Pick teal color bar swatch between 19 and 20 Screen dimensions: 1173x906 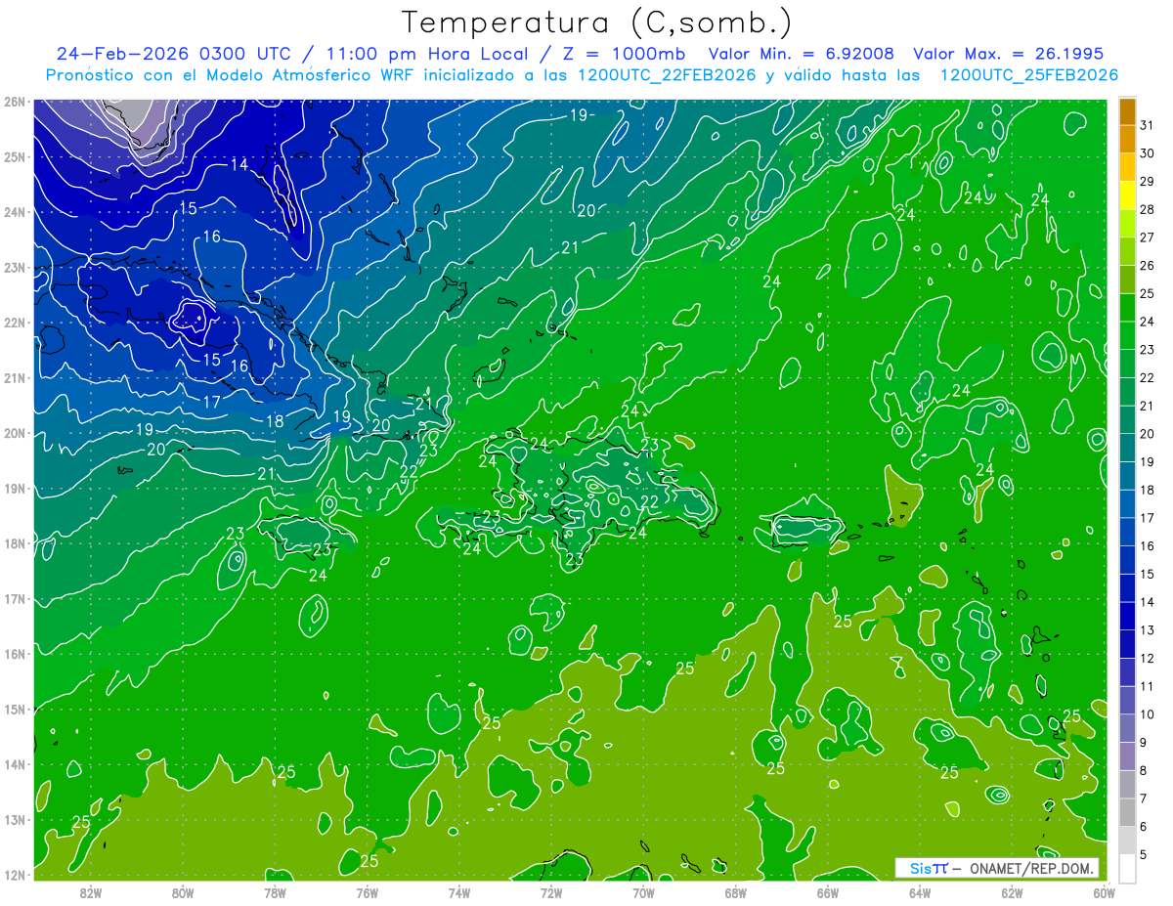[1128, 449]
